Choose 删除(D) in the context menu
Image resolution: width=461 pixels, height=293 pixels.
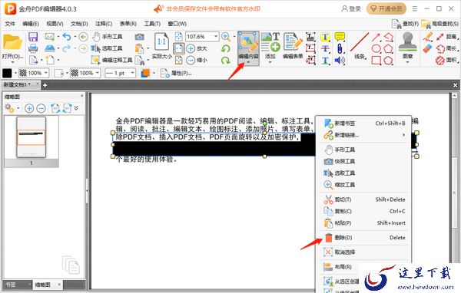tap(364, 238)
